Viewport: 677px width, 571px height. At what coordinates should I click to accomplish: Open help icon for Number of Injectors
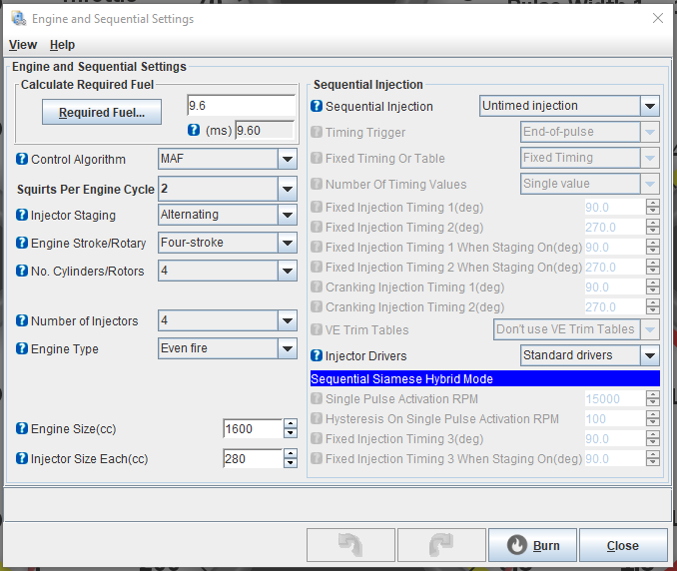tap(22, 320)
